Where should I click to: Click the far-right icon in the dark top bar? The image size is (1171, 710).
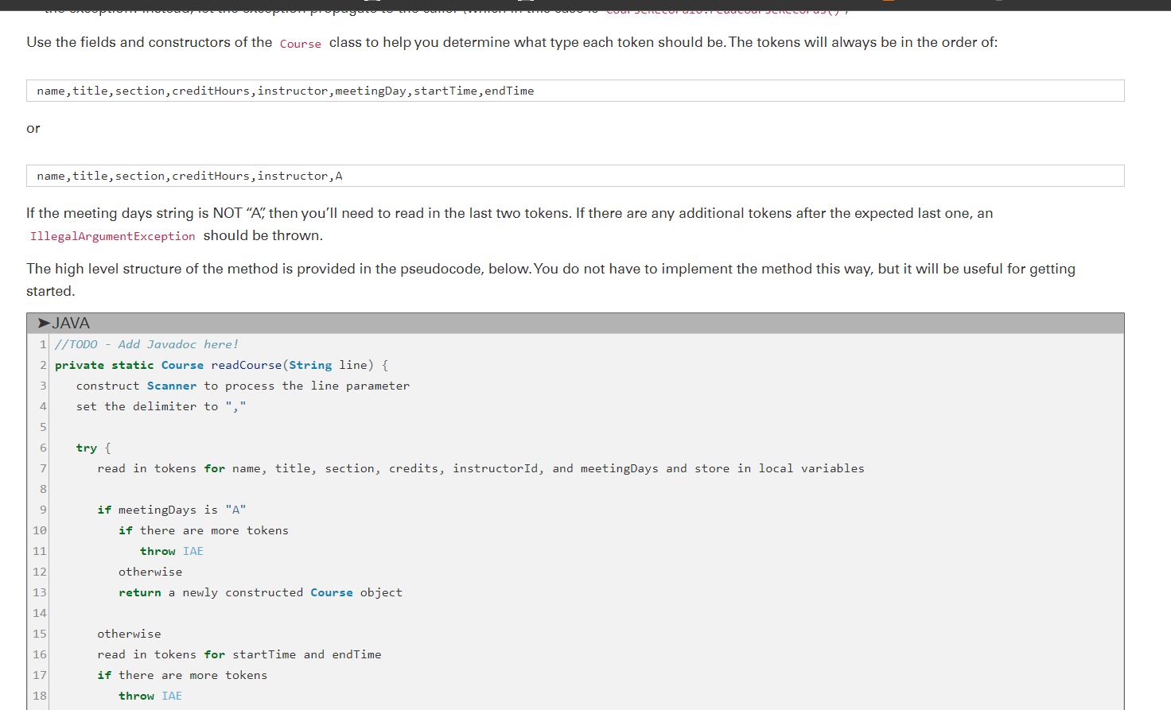(998, 2)
